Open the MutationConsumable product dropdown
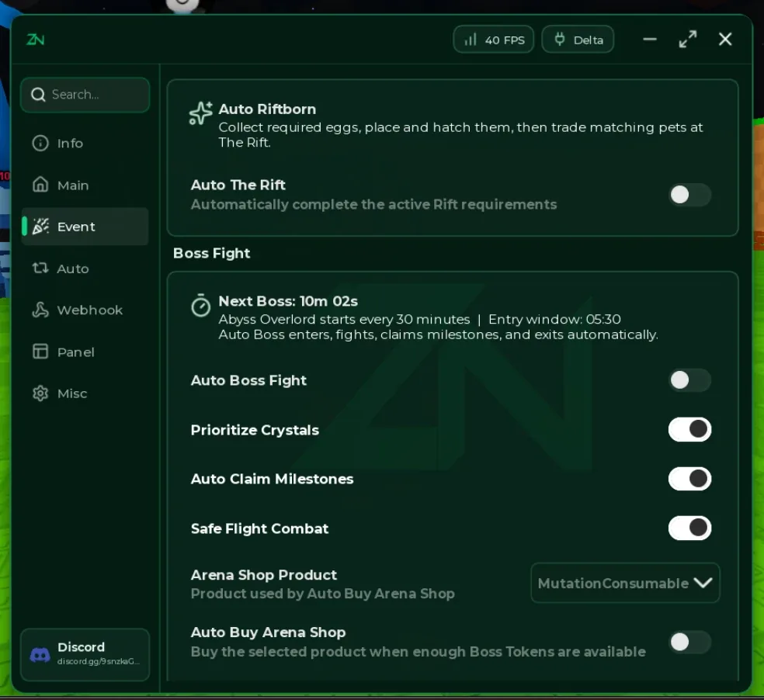Image resolution: width=764 pixels, height=700 pixels. tap(625, 583)
